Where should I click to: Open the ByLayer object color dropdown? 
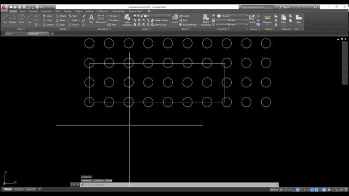(x=232, y=16)
